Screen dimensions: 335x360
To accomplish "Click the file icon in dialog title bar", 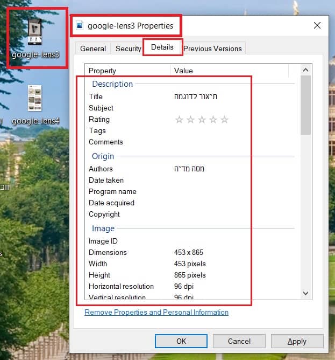I will [80, 25].
